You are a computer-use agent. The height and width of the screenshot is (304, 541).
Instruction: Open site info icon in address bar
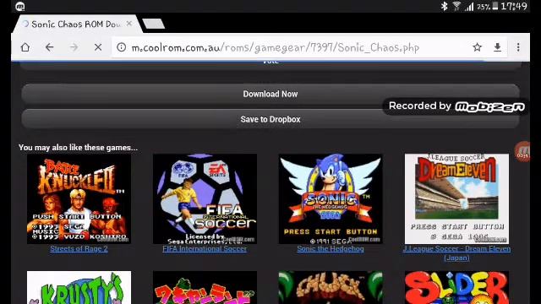click(x=121, y=47)
